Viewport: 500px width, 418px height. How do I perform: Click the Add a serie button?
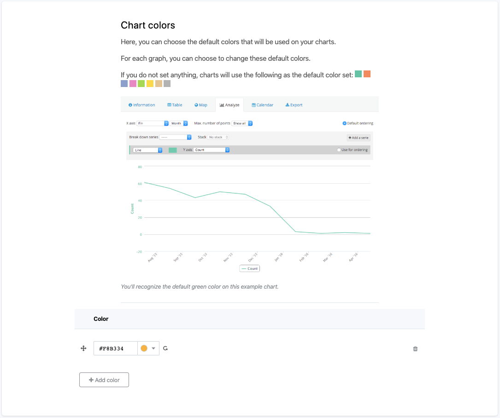(358, 138)
